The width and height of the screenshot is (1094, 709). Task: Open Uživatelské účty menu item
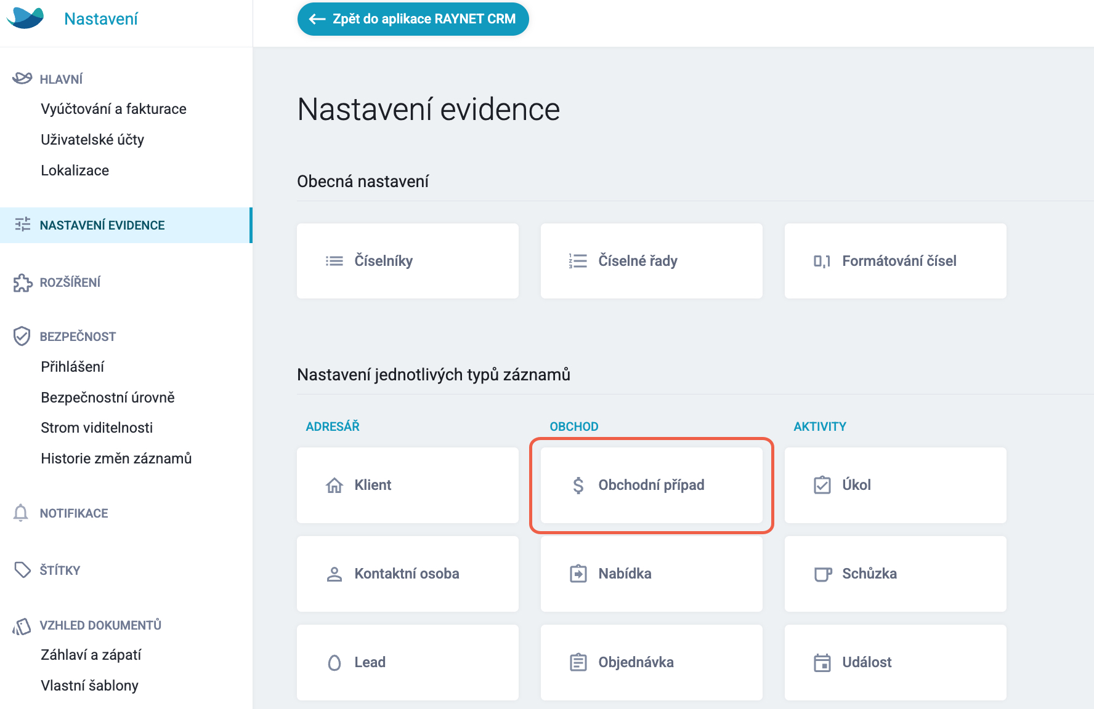[x=92, y=140]
